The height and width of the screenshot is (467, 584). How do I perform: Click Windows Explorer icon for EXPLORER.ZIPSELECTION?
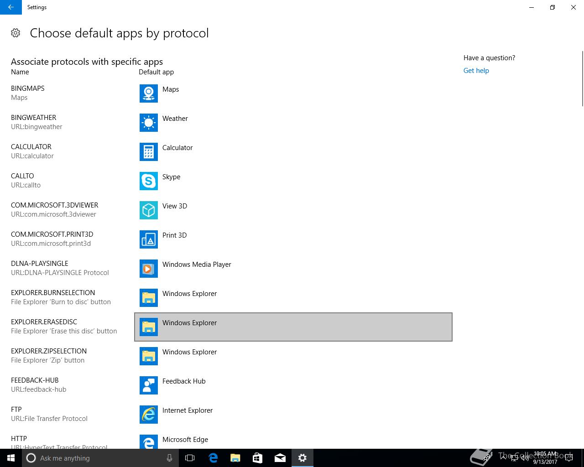(149, 356)
